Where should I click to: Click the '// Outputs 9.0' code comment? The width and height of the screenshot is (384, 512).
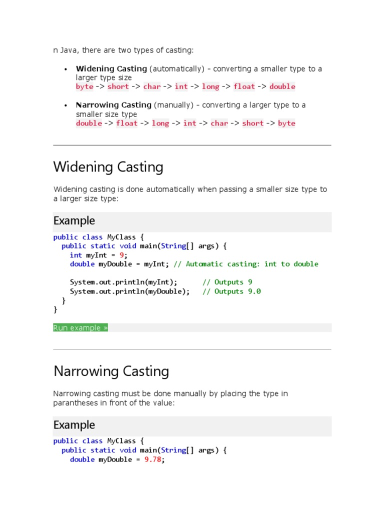pos(231,291)
